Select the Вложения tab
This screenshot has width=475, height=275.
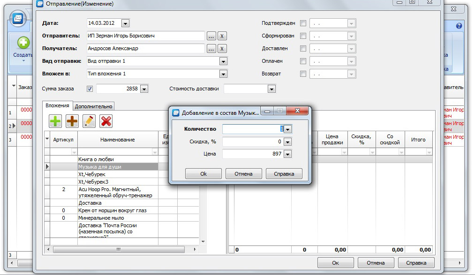[x=58, y=106]
